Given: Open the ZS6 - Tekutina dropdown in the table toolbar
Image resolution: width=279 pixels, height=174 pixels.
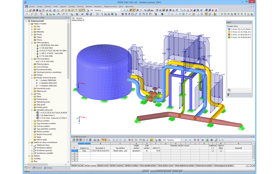Looking at the screenshot, I should [181, 140].
